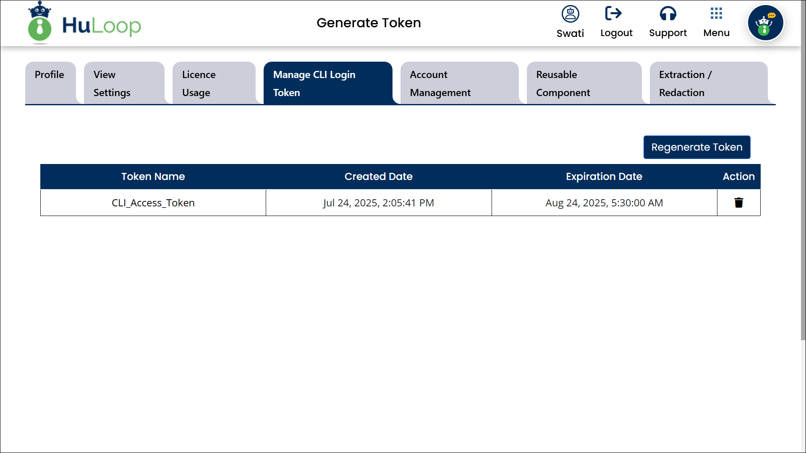806x453 pixels.
Task: Click the vertical page scrollbar
Action: 803,168
